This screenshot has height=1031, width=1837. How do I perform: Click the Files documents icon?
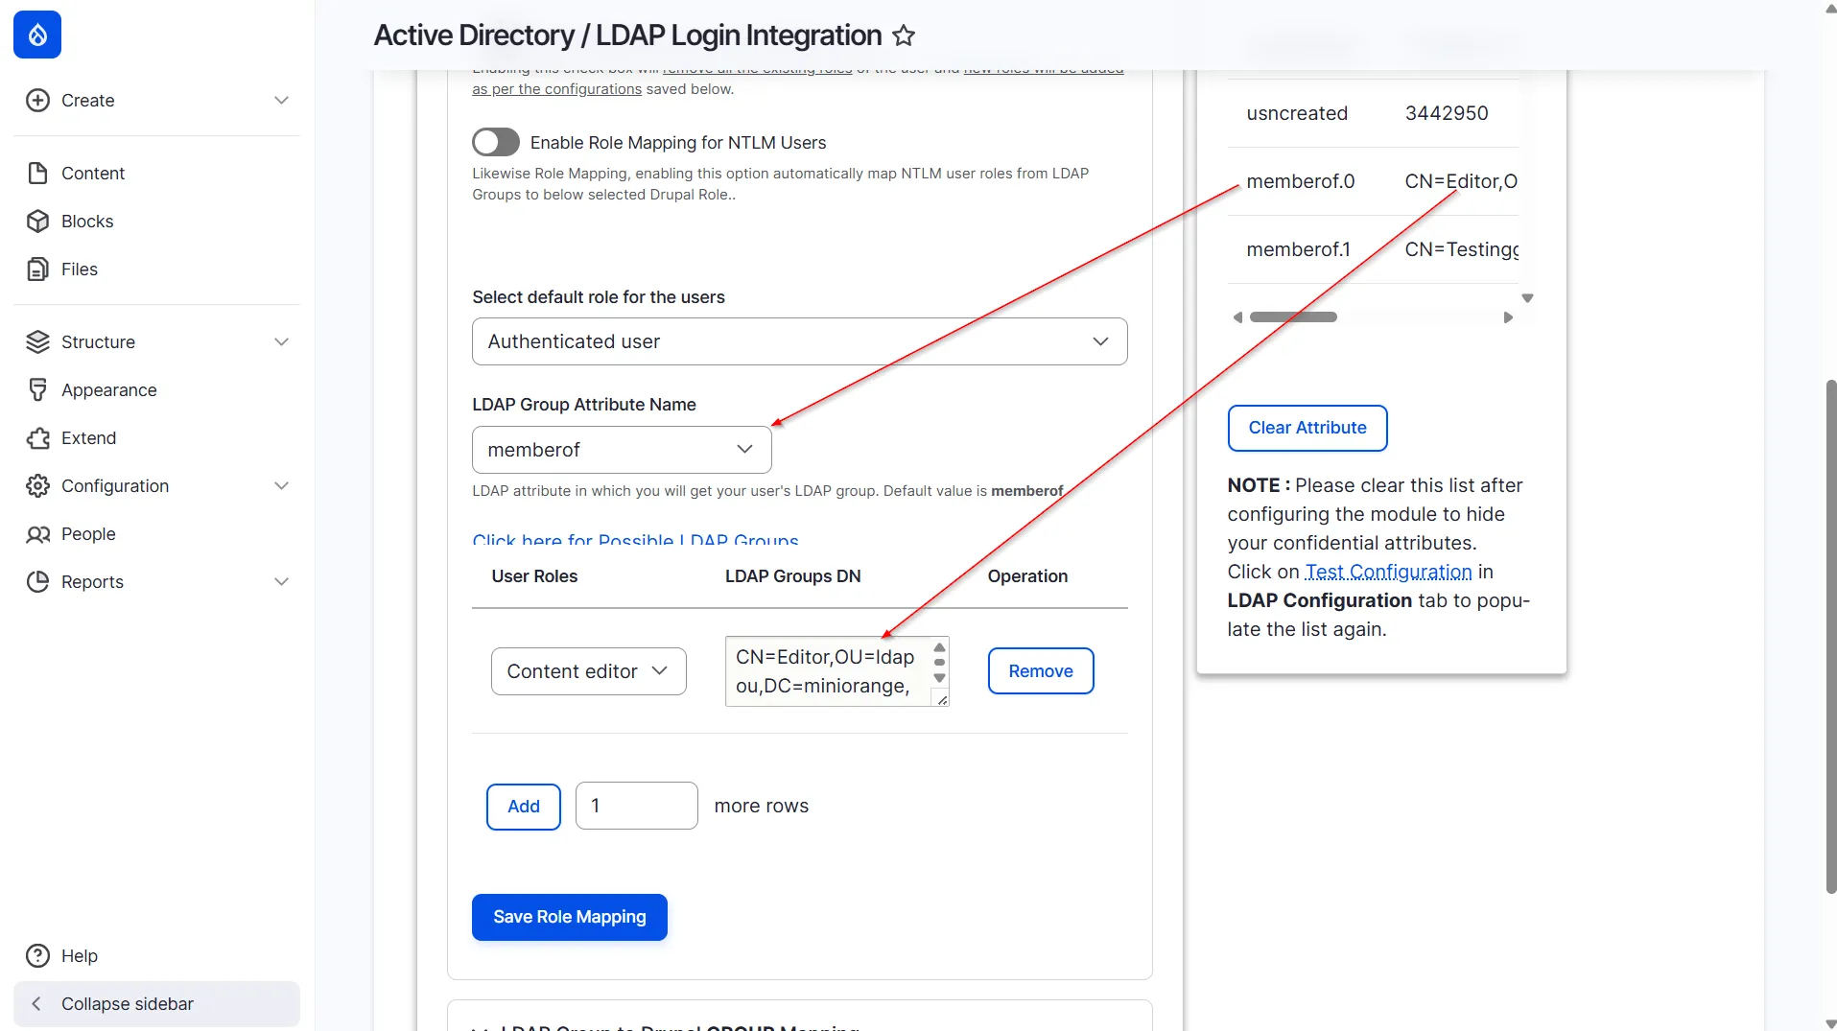(x=37, y=269)
